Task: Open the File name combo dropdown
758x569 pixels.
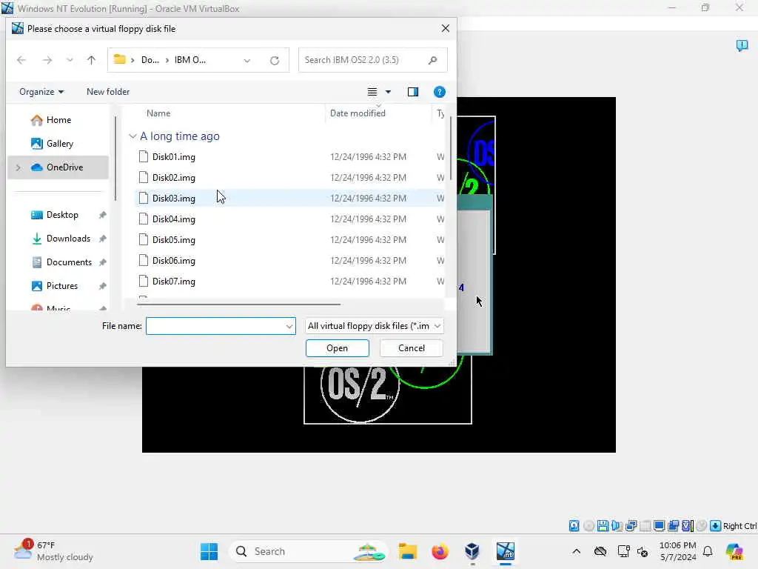Action: point(289,326)
